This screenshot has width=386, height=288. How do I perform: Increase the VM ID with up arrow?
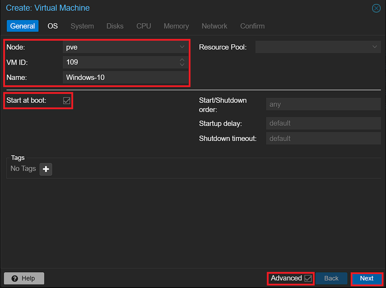tap(182, 60)
